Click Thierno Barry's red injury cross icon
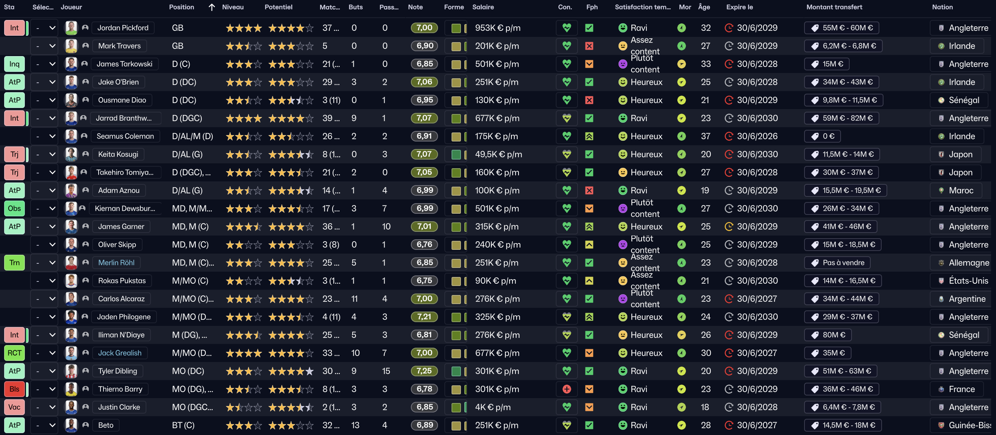 [x=566, y=389]
